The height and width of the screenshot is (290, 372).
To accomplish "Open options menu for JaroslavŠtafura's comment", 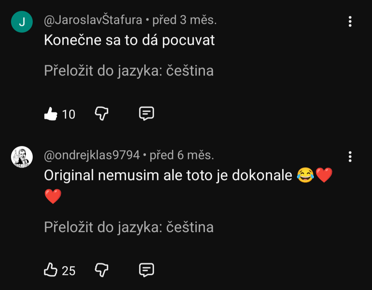I will [350, 21].
